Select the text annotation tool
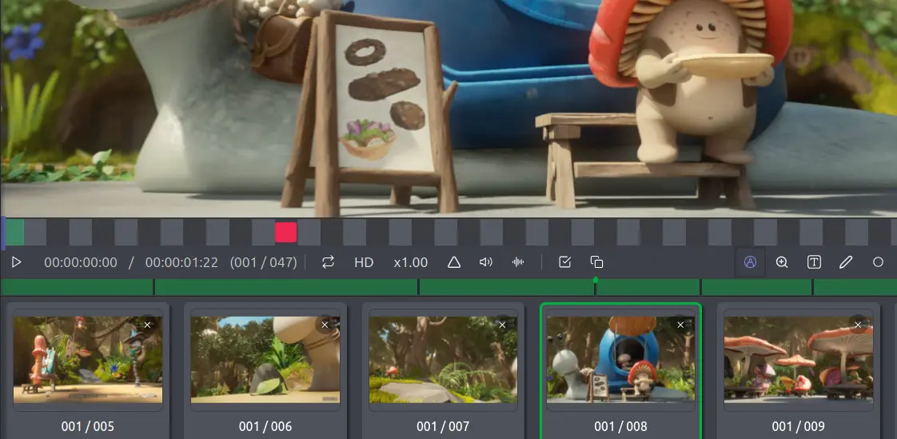Screen dimensions: 897x439 pyautogui.click(x=814, y=262)
